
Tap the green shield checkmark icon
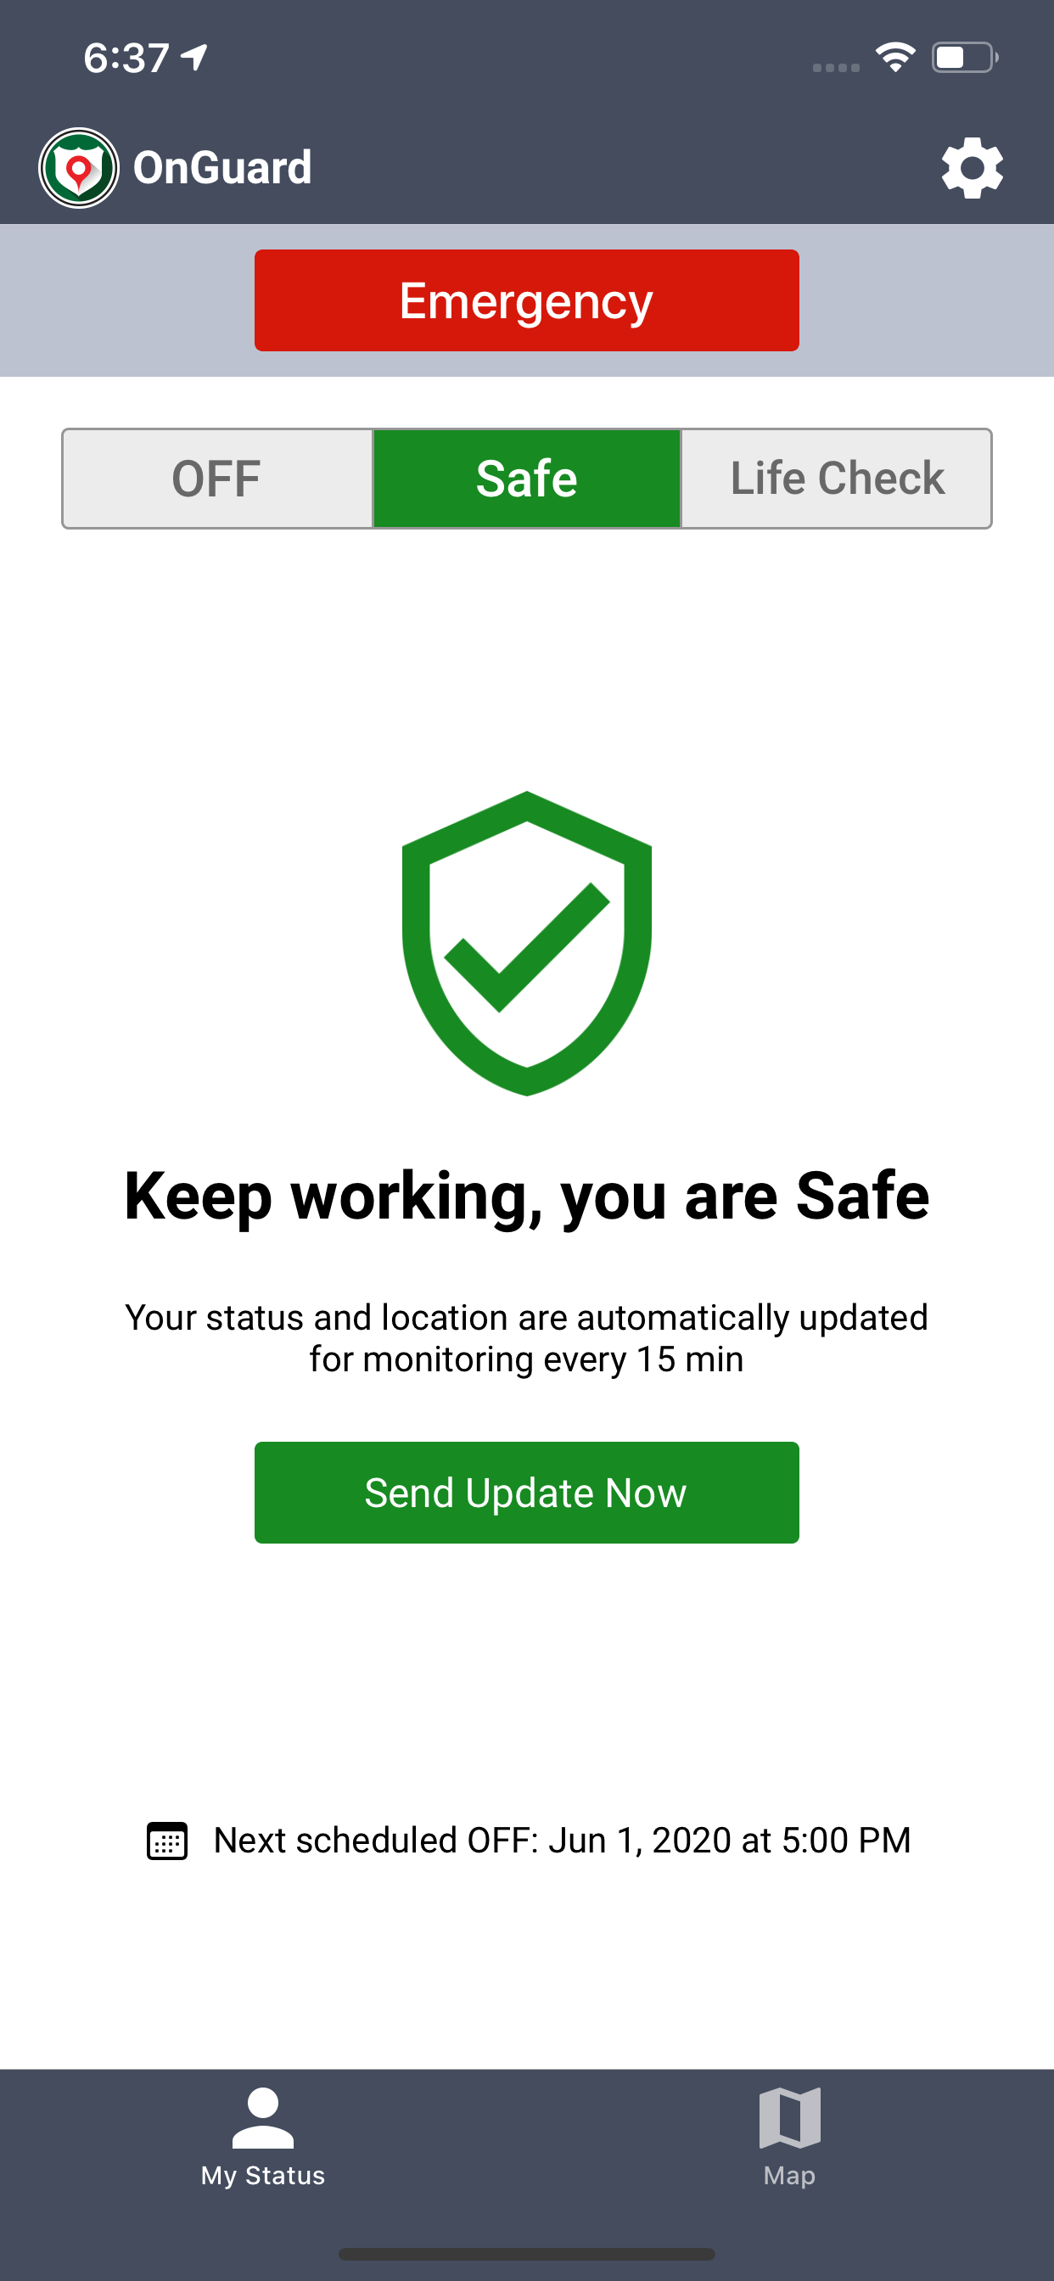click(527, 943)
